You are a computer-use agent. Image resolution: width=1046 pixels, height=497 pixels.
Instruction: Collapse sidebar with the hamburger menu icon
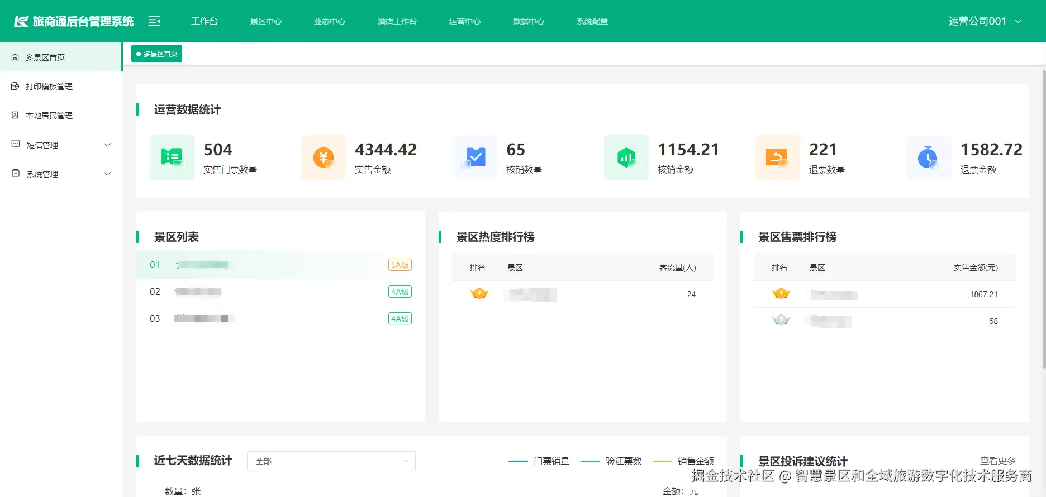[x=154, y=21]
